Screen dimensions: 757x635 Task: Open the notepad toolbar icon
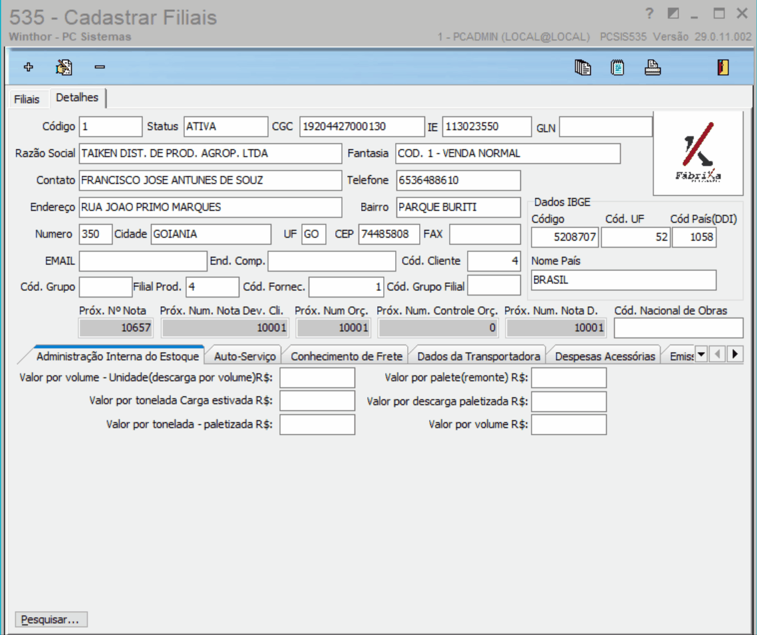(617, 67)
